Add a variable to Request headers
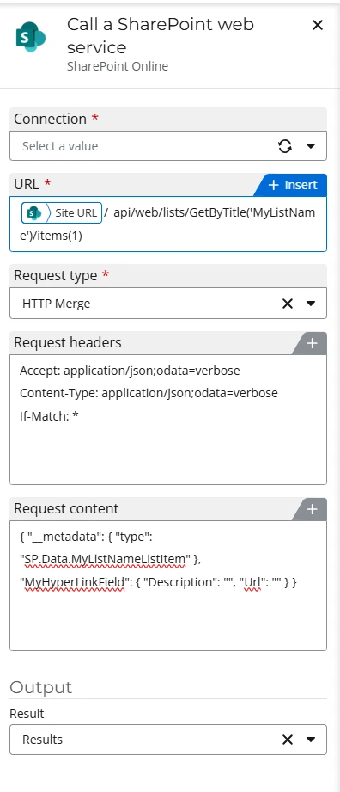 pos(312,343)
